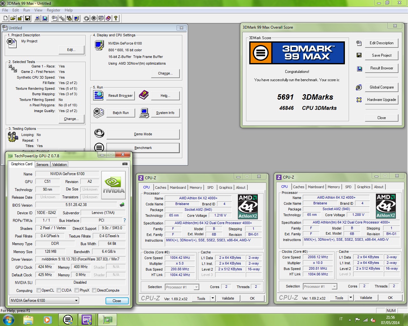408x326 pixels.
Task: Click the yellow question mark About toolbar icon
Action: pos(116,18)
